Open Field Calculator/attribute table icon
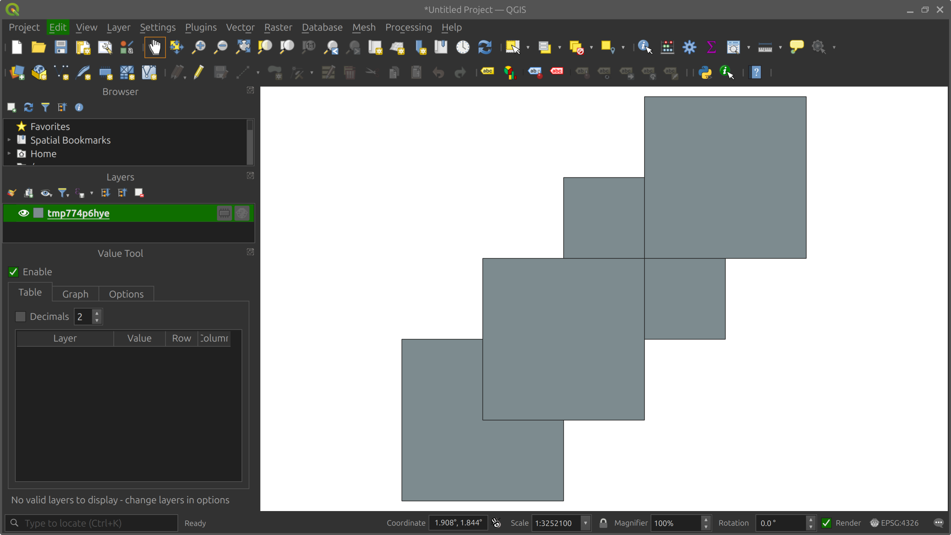The width and height of the screenshot is (951, 535). [x=667, y=47]
